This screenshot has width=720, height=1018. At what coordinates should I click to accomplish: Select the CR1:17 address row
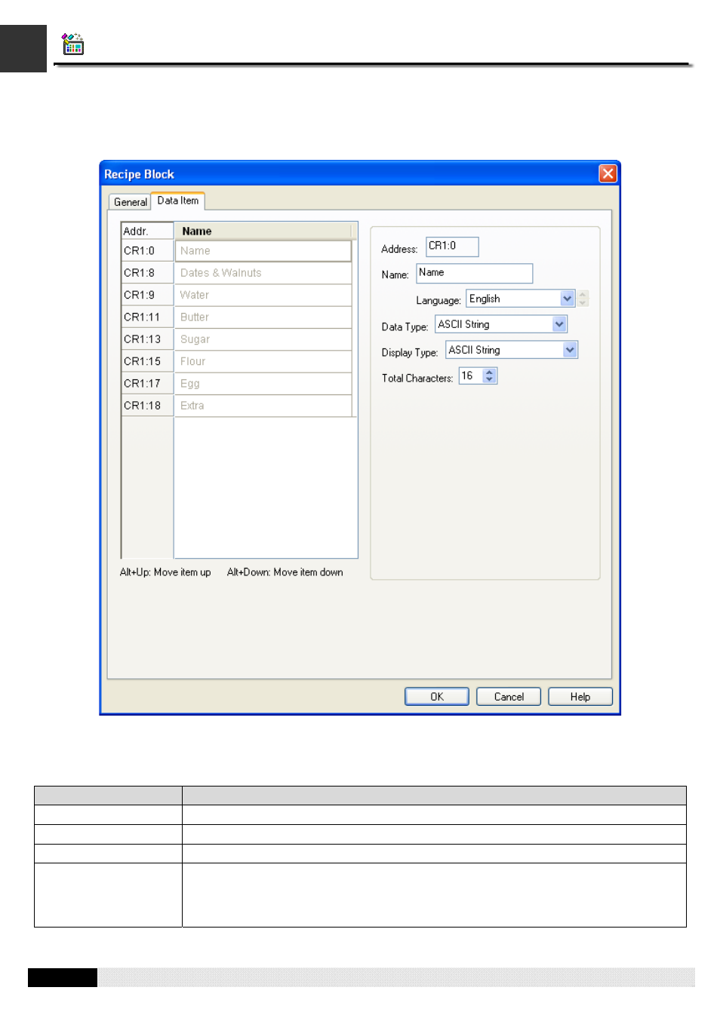coord(147,384)
